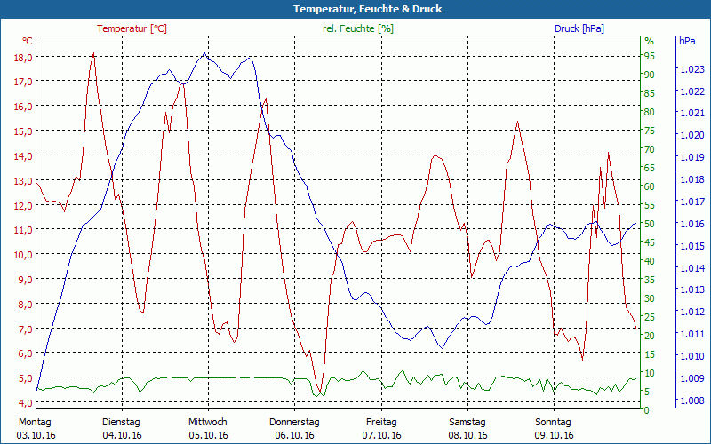Select the Mittwoch 05.10.16 date label
Screen dimensions: 711x444
(x=208, y=429)
